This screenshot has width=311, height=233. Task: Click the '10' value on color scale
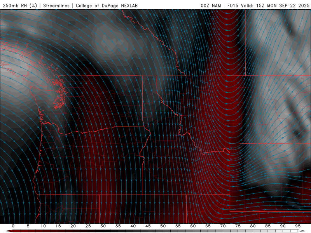point(43,226)
